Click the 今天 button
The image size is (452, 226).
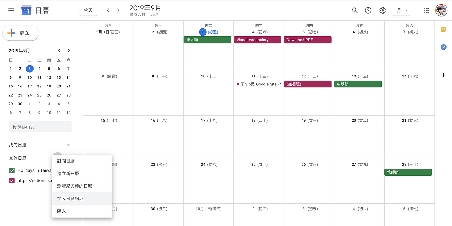coord(88,10)
